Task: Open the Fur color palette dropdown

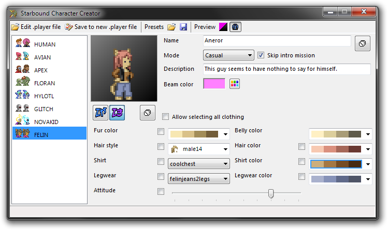Action: coord(199,134)
